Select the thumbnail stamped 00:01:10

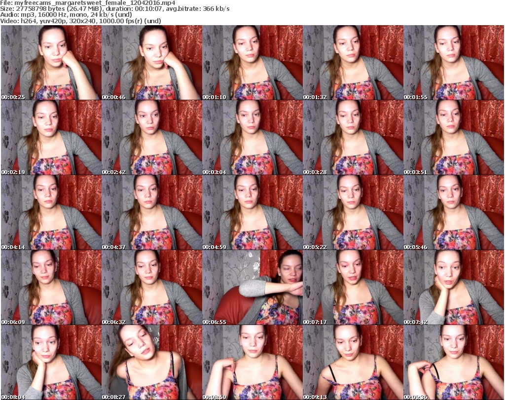point(252,63)
